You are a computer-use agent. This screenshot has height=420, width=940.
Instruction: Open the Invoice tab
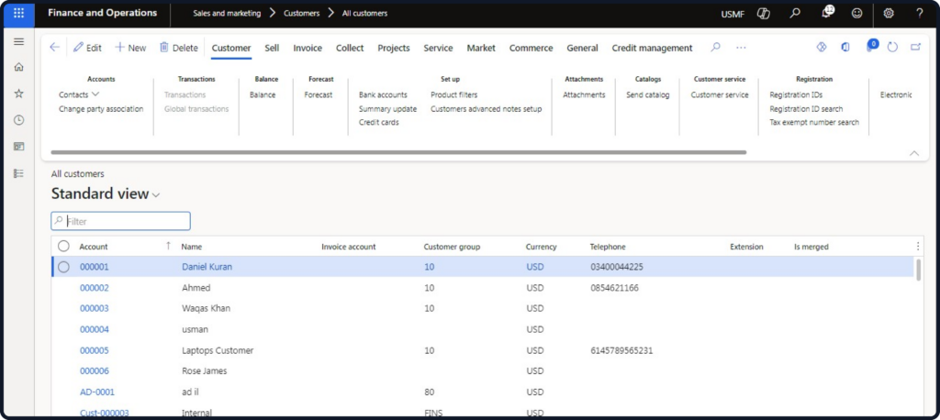pos(308,48)
